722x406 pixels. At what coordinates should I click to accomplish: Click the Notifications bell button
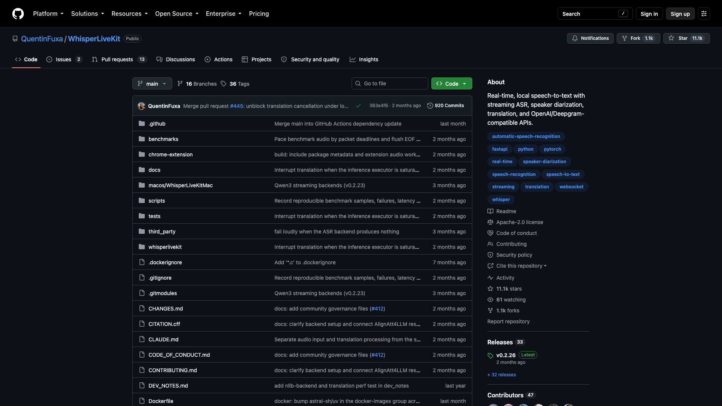click(x=590, y=38)
